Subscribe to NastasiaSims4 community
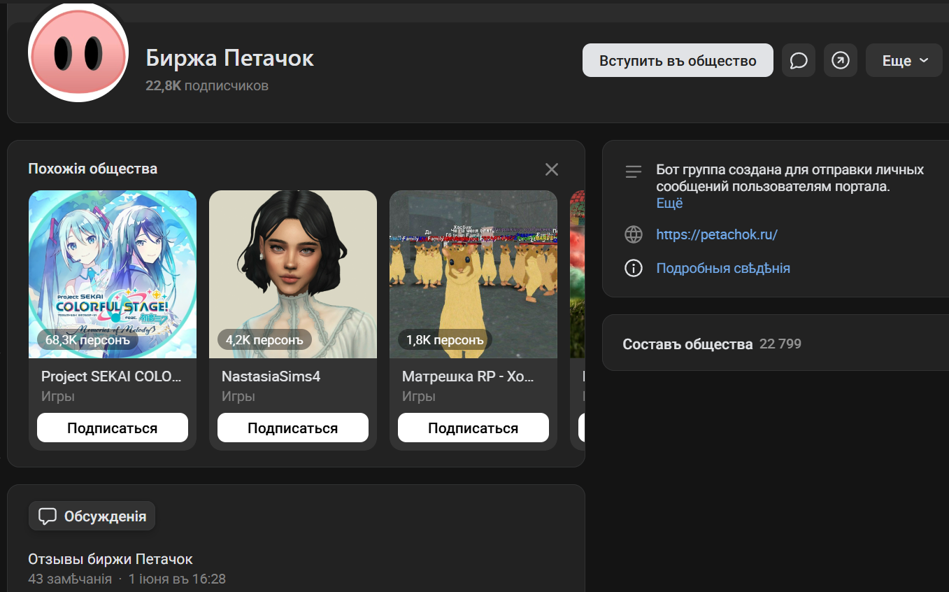This screenshot has width=949, height=592. (293, 428)
